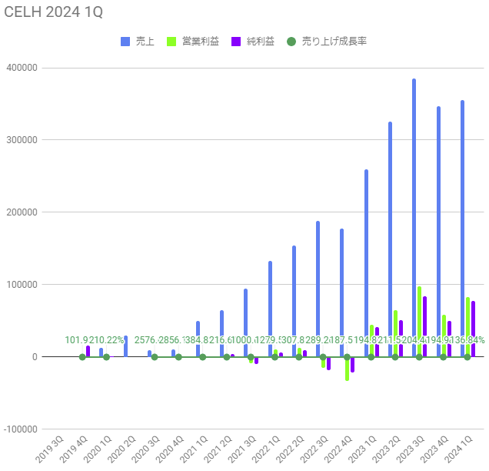
Task: Click the green growth-rate dot at 2024 1Q
Action: click(x=467, y=357)
